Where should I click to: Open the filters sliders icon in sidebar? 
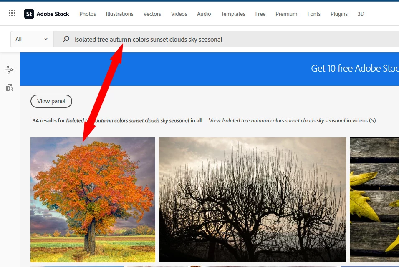point(10,70)
